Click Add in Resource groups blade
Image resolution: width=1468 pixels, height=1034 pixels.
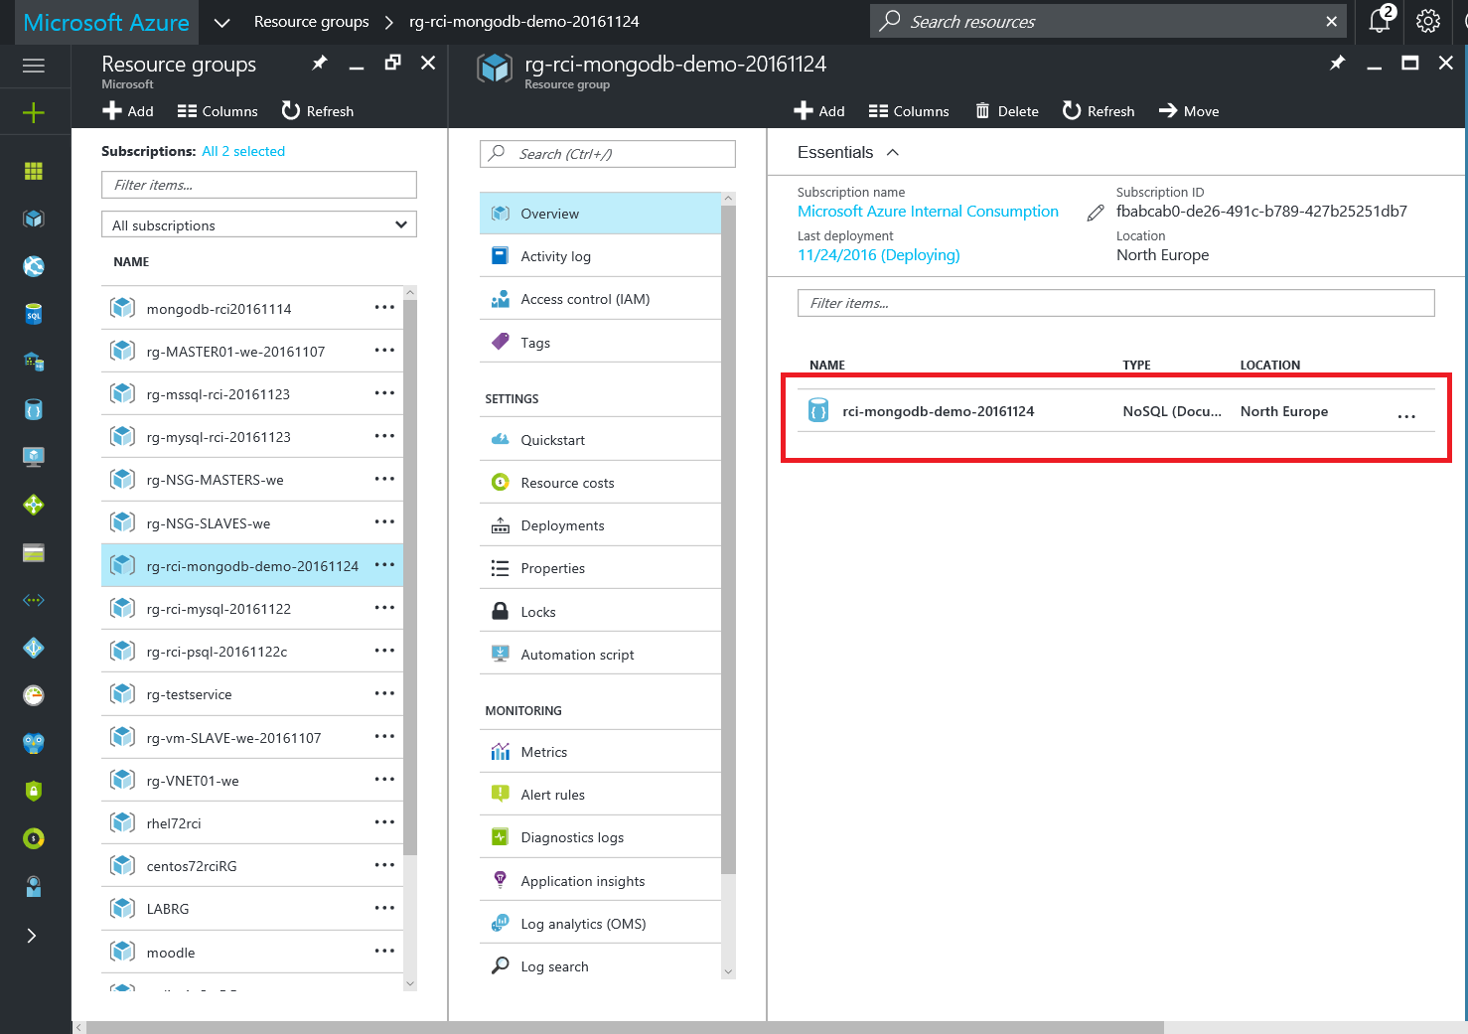128,111
